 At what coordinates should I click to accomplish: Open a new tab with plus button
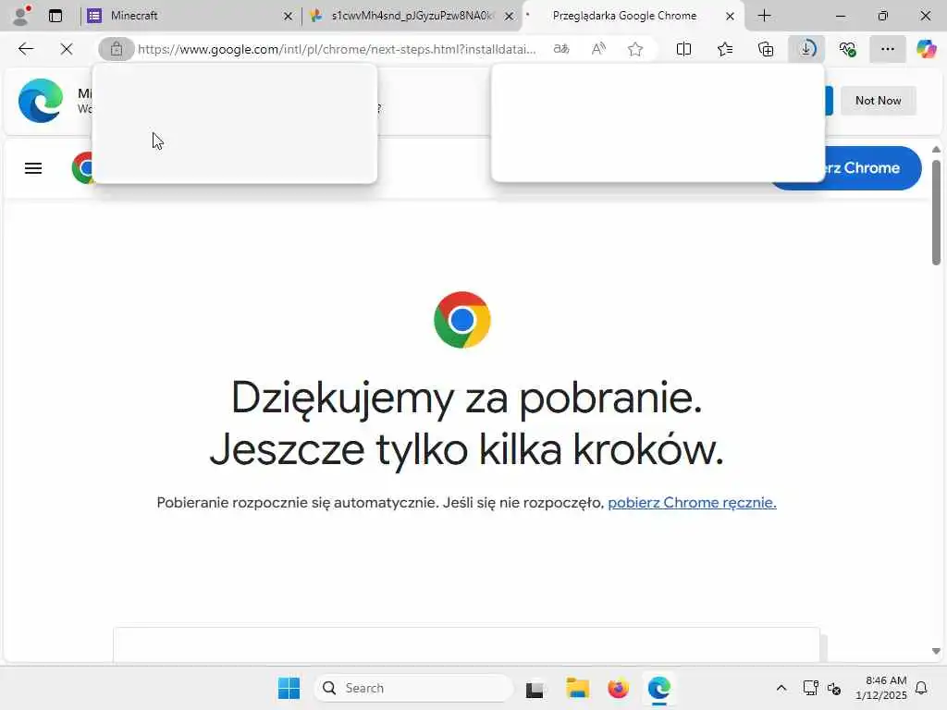click(765, 16)
